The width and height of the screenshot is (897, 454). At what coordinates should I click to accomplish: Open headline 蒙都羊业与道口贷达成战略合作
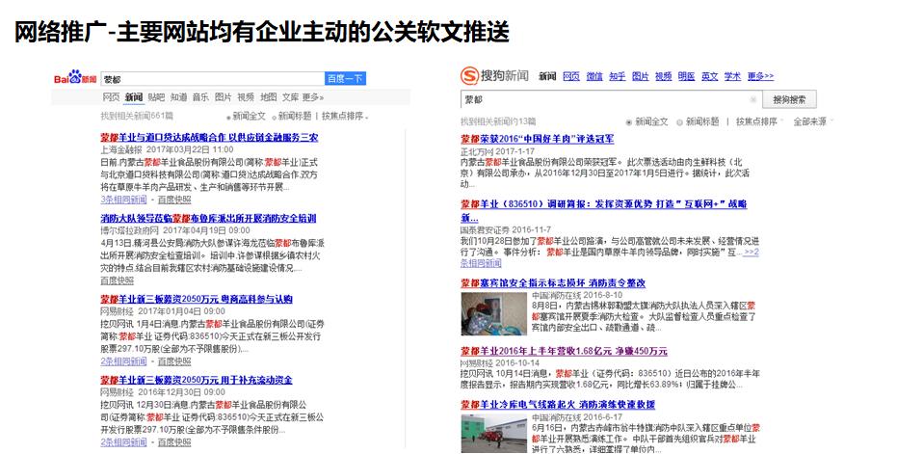(x=209, y=138)
